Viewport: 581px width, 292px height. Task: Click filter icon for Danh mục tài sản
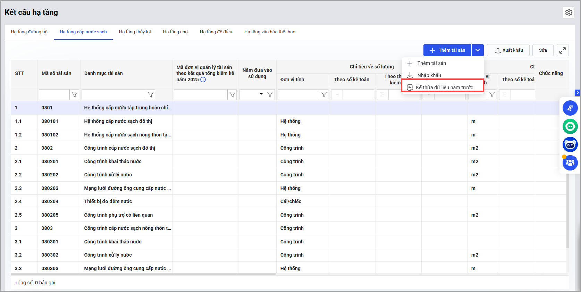pyautogui.click(x=151, y=95)
